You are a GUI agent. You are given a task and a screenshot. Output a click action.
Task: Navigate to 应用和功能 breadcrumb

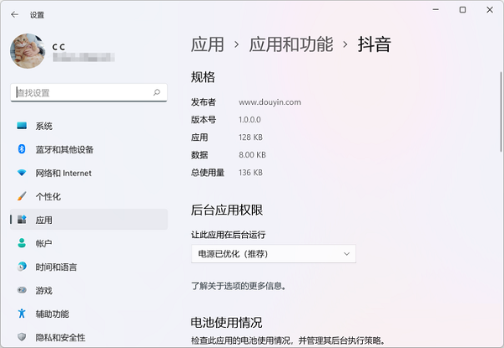[291, 44]
